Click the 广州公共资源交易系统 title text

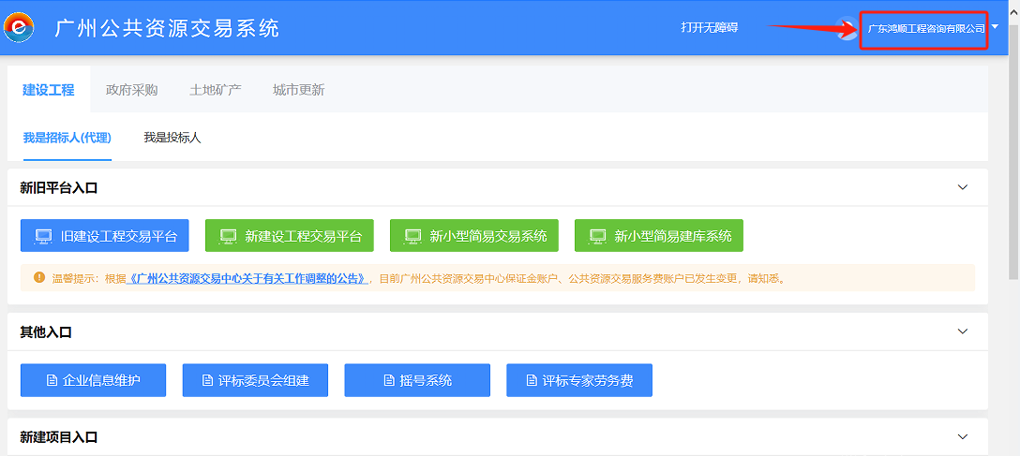(x=167, y=28)
